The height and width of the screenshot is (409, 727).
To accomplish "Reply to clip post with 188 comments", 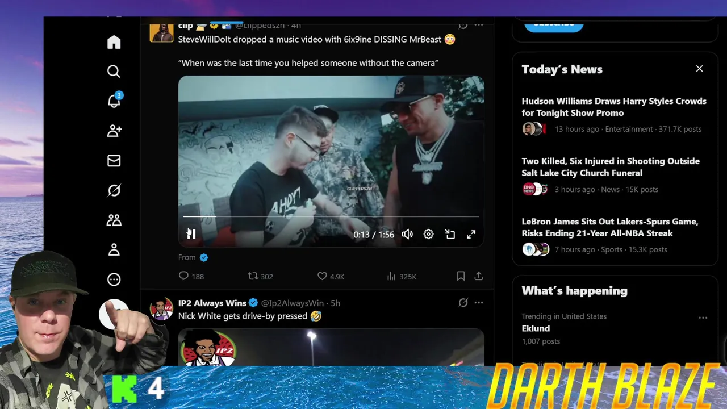I will point(191,276).
